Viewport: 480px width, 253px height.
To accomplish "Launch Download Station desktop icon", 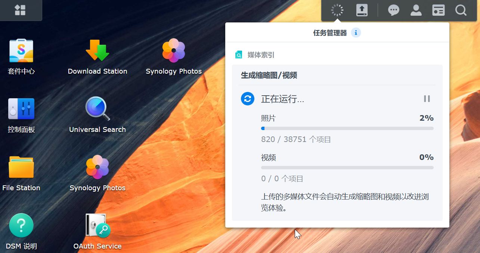I will (x=97, y=50).
